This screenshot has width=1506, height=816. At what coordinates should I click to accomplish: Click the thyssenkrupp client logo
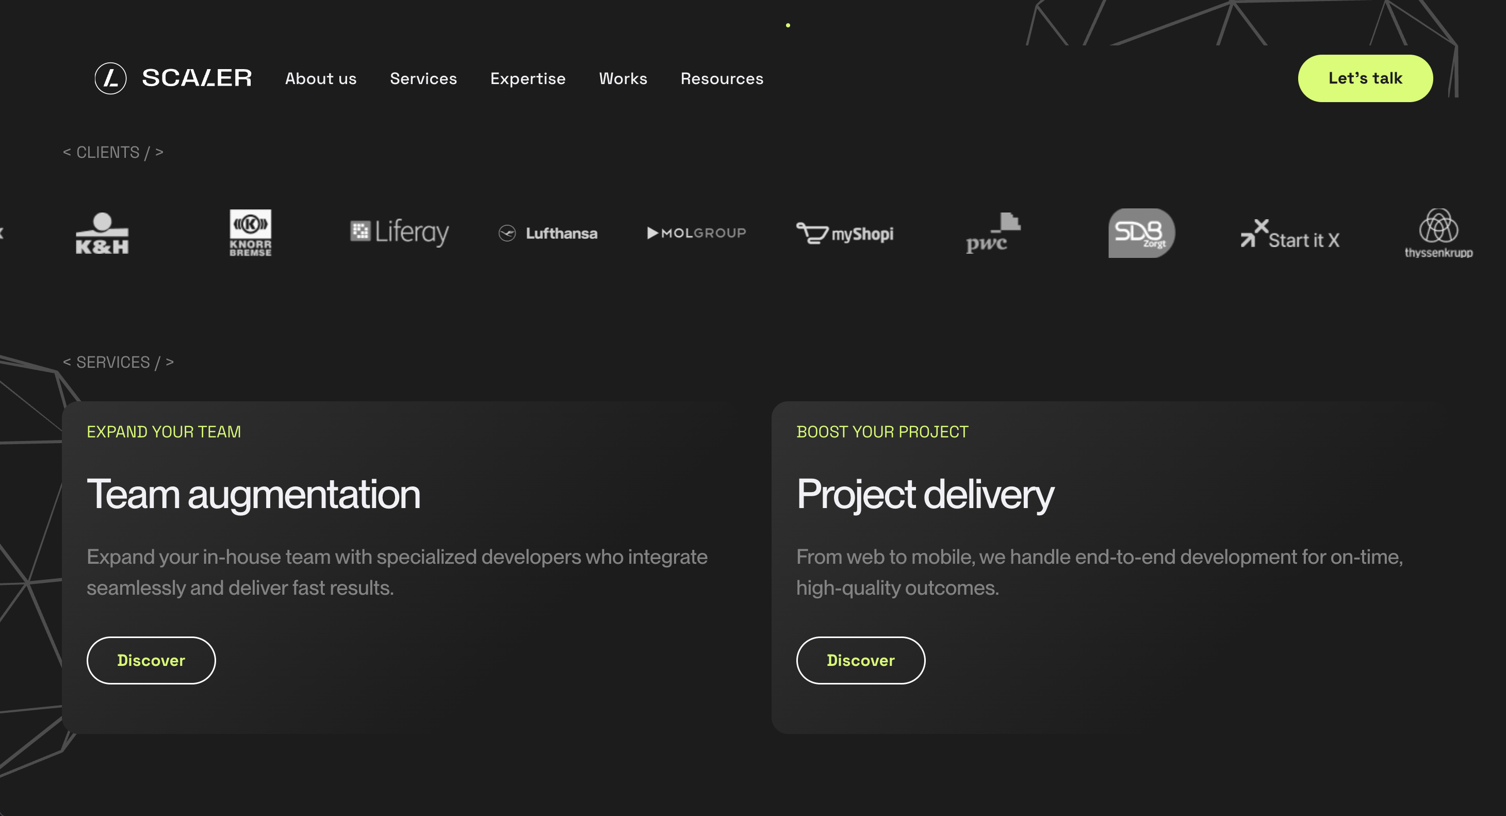pyautogui.click(x=1439, y=233)
